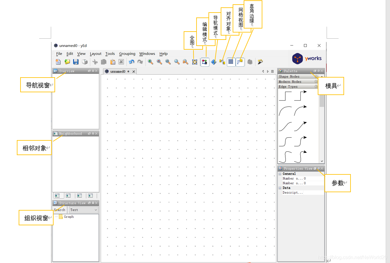The height and width of the screenshot is (263, 390).
Task: Open the Edit menu
Action: (x=70, y=54)
